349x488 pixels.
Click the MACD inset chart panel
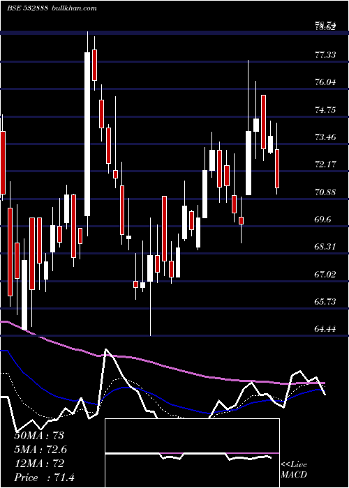pos(192,453)
